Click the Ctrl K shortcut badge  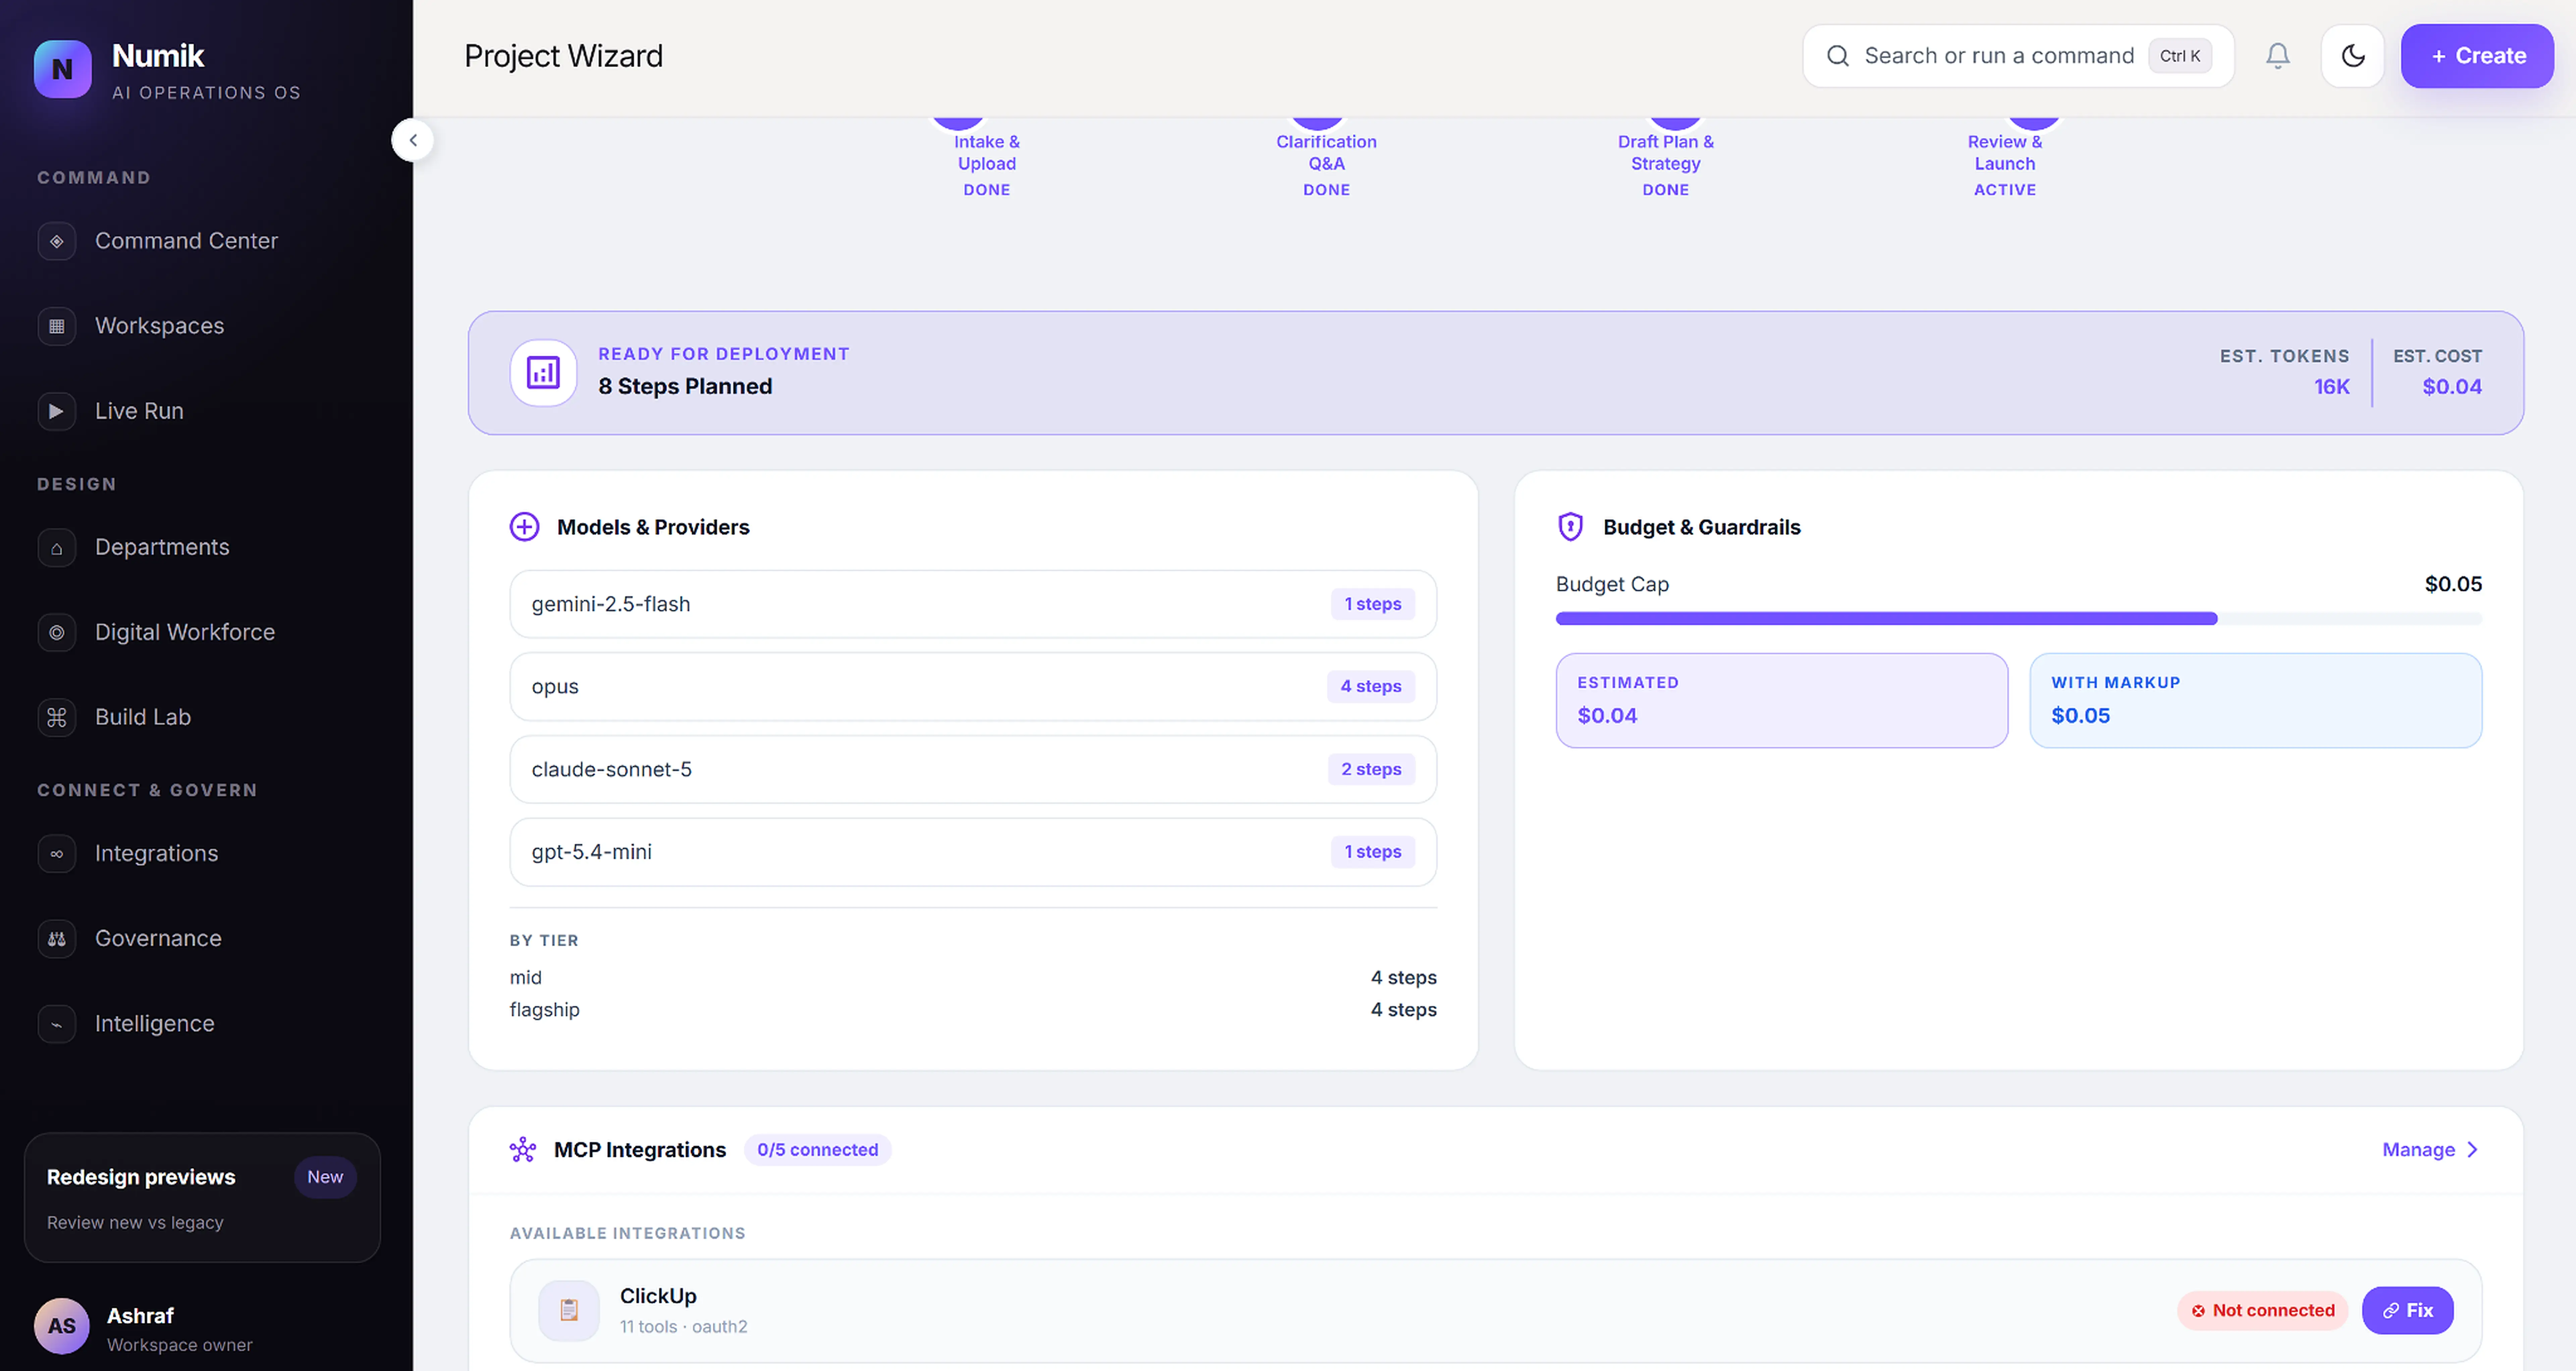click(x=2180, y=56)
